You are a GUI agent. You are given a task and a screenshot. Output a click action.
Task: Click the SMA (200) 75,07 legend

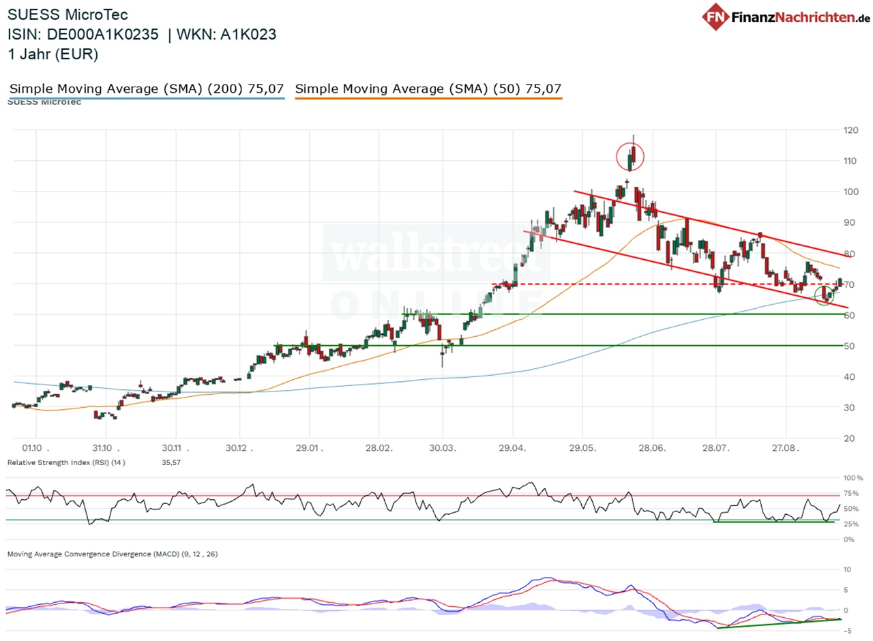pyautogui.click(x=147, y=89)
